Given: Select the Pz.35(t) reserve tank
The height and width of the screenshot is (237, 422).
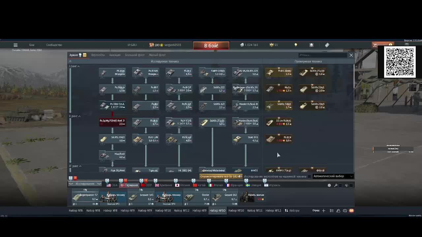Looking at the screenshot, I should point(112,72).
